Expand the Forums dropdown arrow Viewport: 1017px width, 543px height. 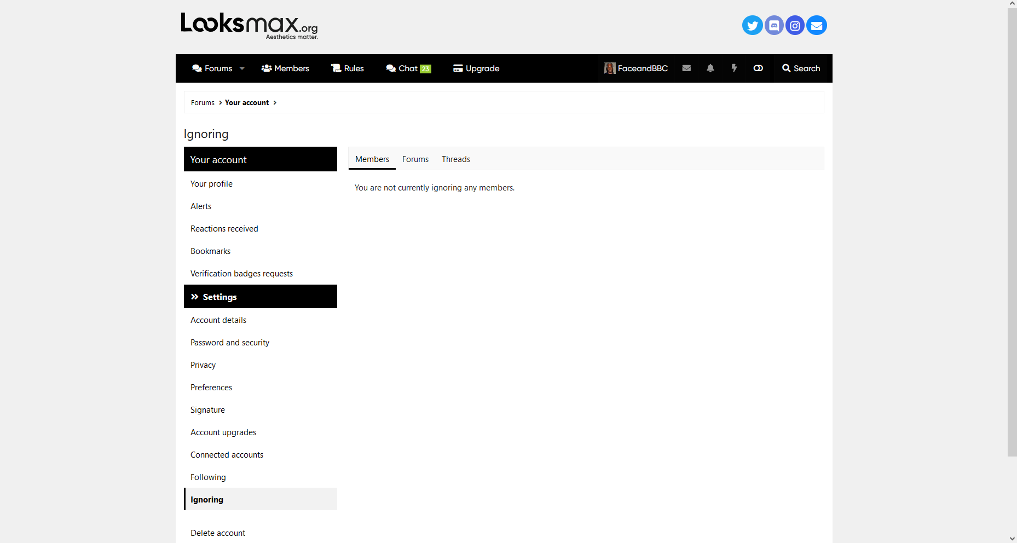pos(242,68)
